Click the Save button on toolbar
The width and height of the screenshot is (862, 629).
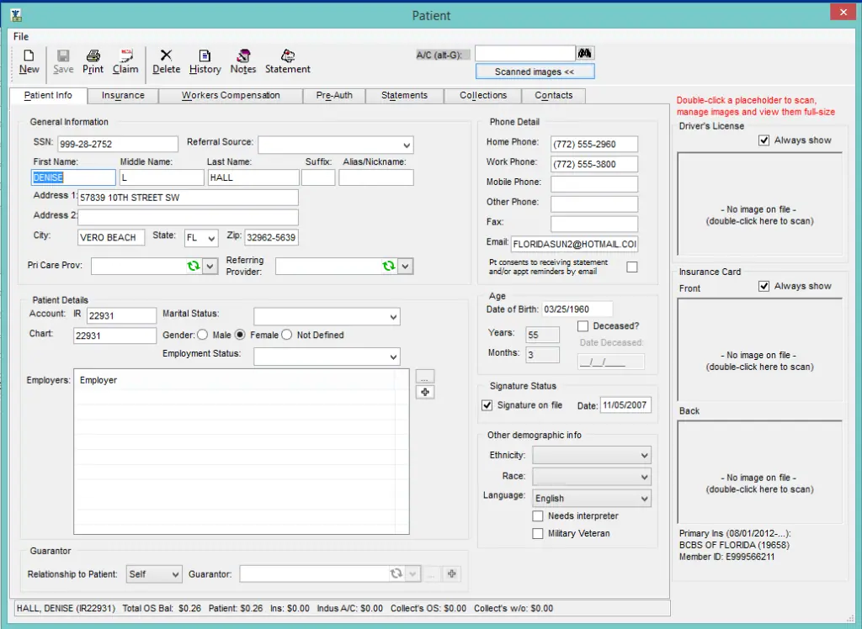coord(62,60)
